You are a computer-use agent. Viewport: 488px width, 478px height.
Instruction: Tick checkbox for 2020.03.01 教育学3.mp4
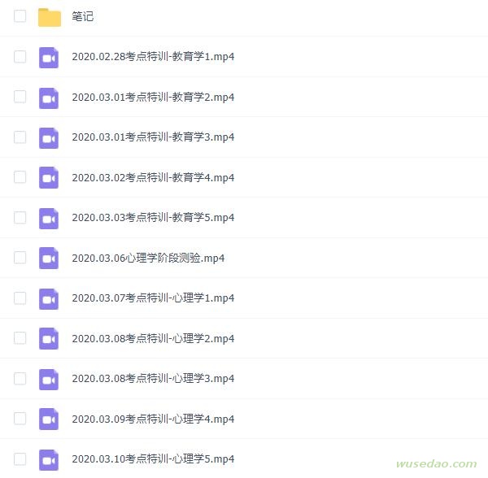20,137
